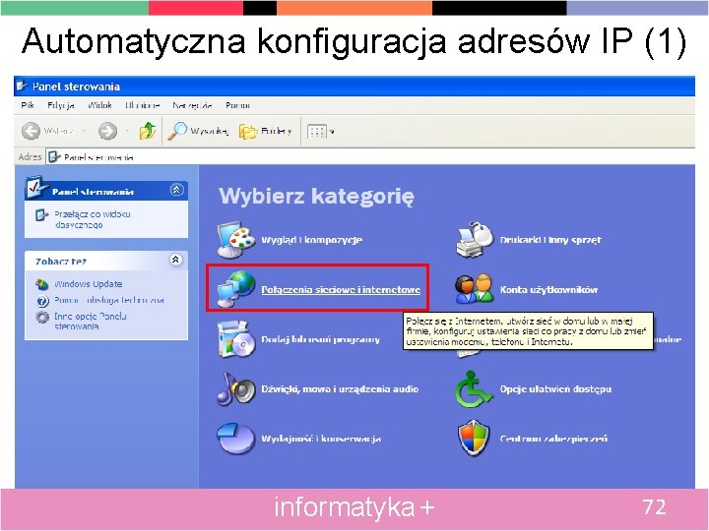The width and height of the screenshot is (709, 531).
Task: Click Centrum zabezpieczeń text link
Action: [553, 439]
